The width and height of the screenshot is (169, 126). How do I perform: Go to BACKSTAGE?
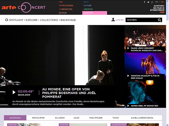[x=68, y=20]
